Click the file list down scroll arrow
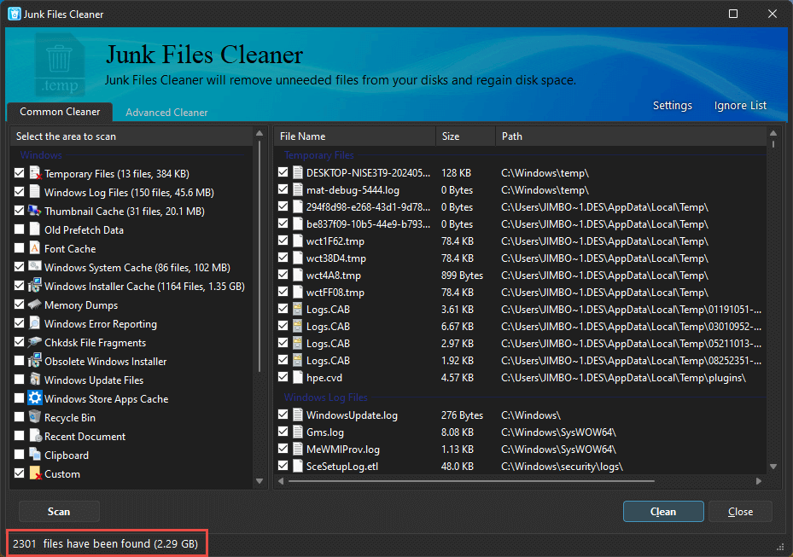This screenshot has height=557, width=793. (x=773, y=467)
